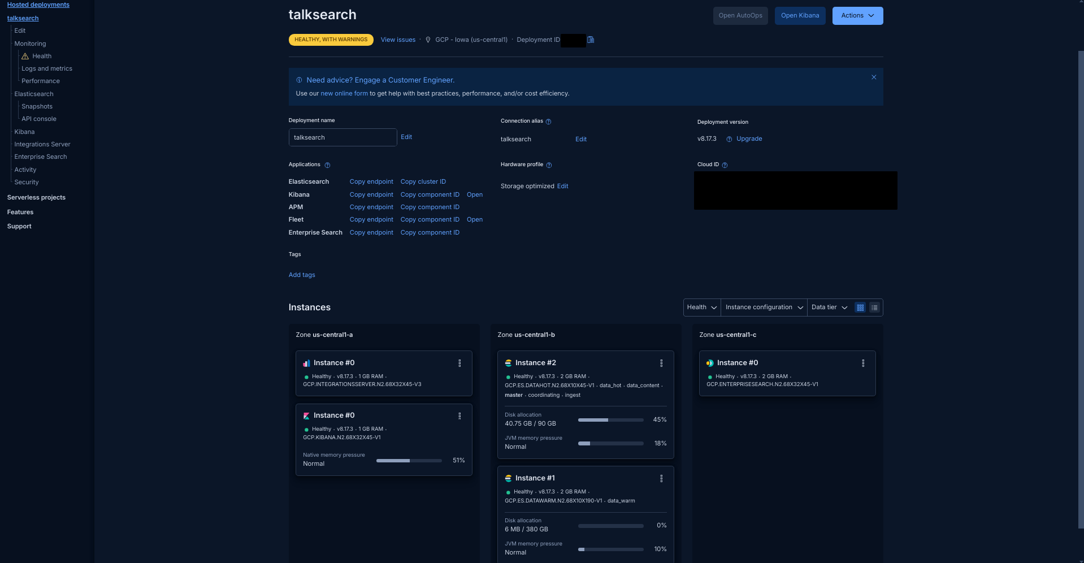Click the new online form link
The width and height of the screenshot is (1084, 563).
(344, 94)
